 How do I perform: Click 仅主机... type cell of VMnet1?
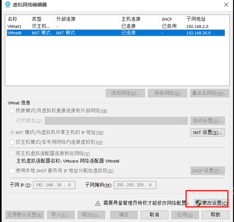(x=41, y=26)
